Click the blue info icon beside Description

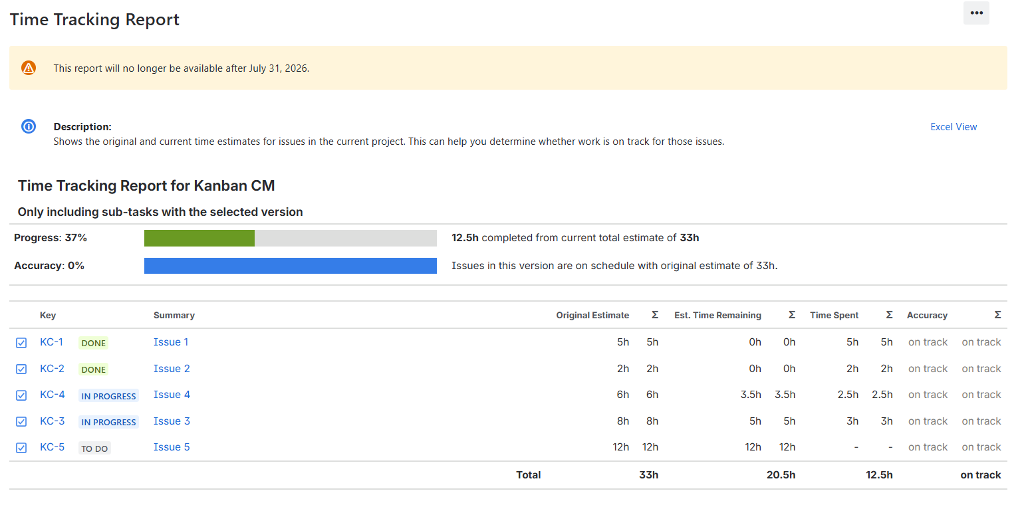pyautogui.click(x=29, y=126)
